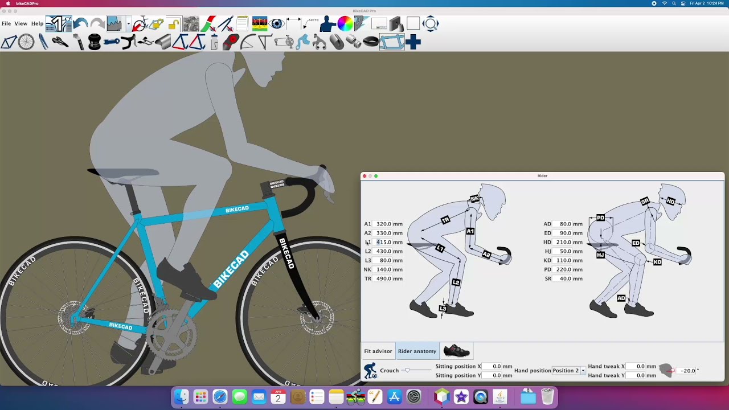This screenshot has width=729, height=410.
Task: Open the red fender icon
Action: pyautogui.click(x=231, y=42)
